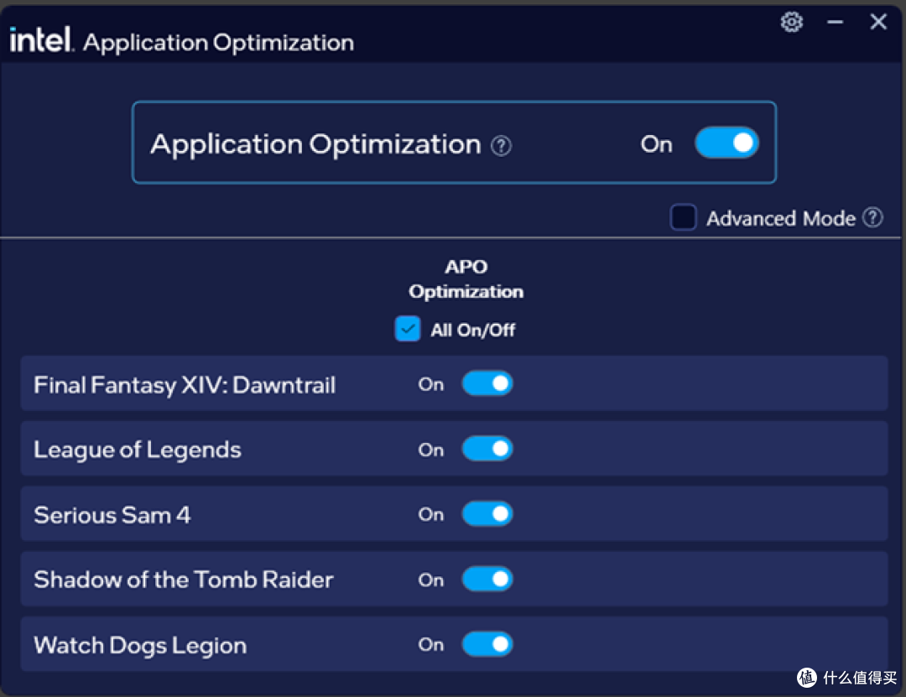Select the Final Fantasy XIV: Dawntrail name

point(185,385)
